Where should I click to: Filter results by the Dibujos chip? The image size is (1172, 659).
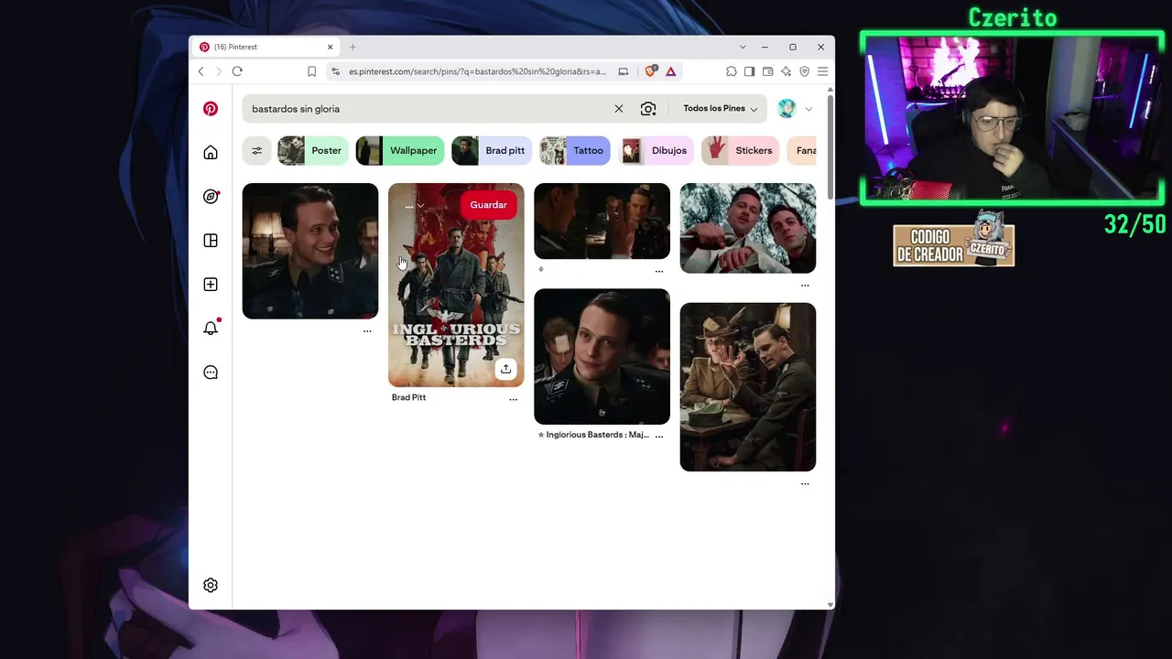click(656, 151)
